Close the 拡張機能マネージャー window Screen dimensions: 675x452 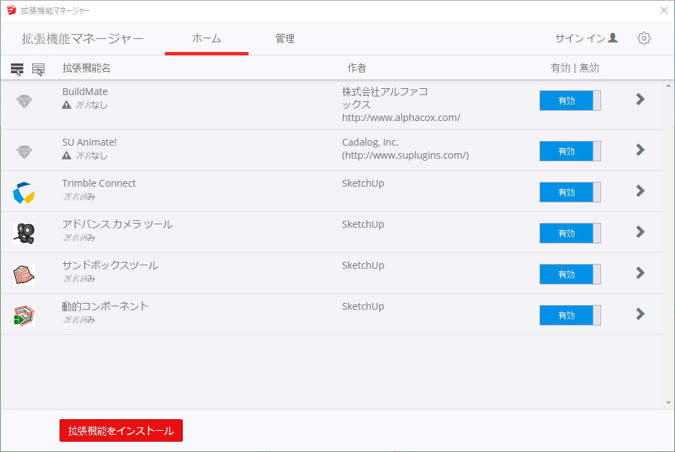coord(664,10)
